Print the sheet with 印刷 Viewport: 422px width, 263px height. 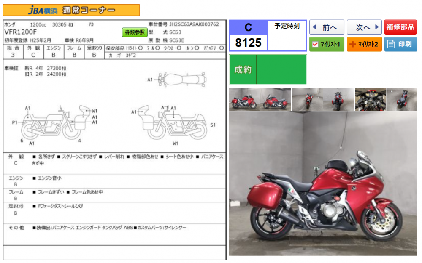(400, 44)
